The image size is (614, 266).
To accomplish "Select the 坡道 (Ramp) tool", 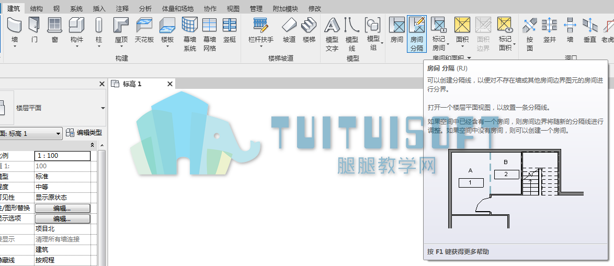I will tap(289, 30).
